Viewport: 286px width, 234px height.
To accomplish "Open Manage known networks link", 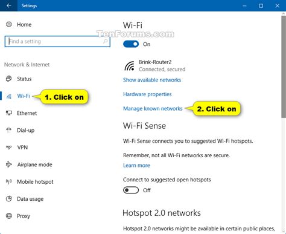I will (x=153, y=109).
